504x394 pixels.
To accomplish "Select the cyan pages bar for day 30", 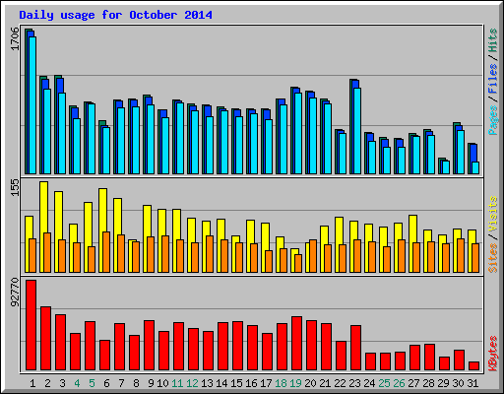I will click(461, 152).
